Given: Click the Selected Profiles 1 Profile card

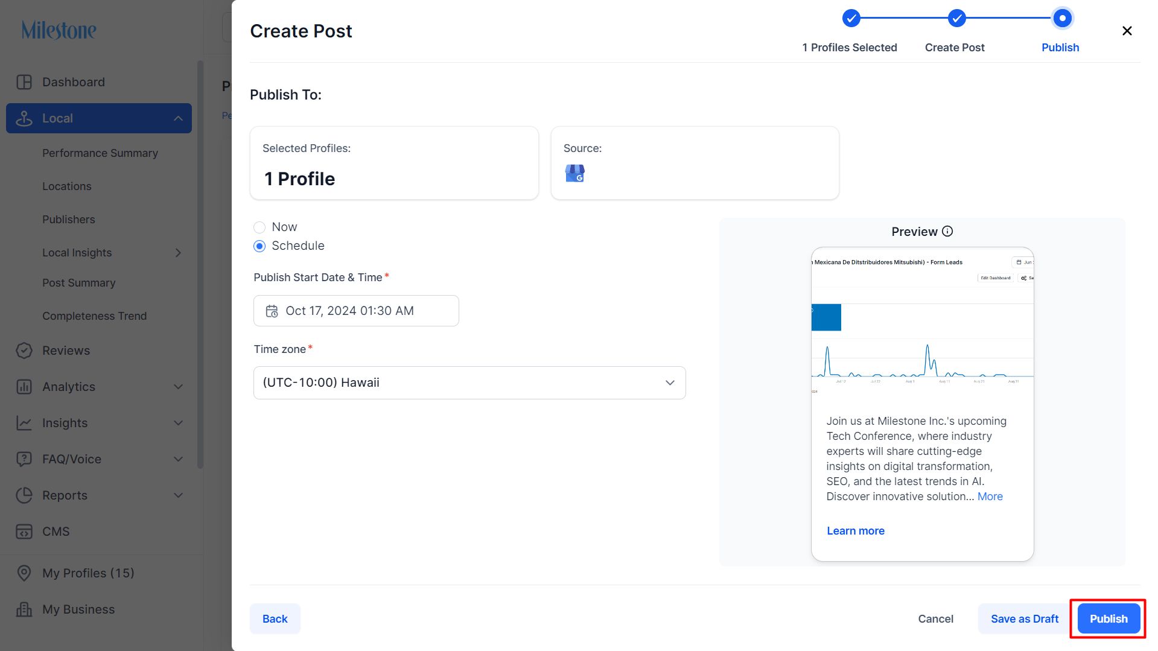Looking at the screenshot, I should (394, 163).
